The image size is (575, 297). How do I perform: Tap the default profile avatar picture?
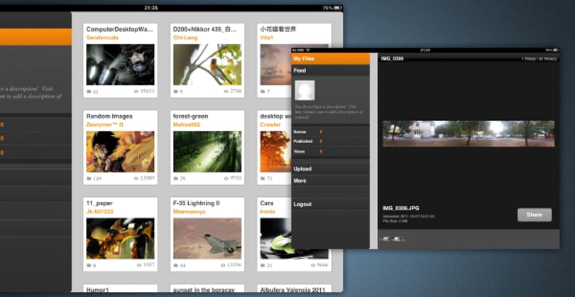(x=305, y=90)
